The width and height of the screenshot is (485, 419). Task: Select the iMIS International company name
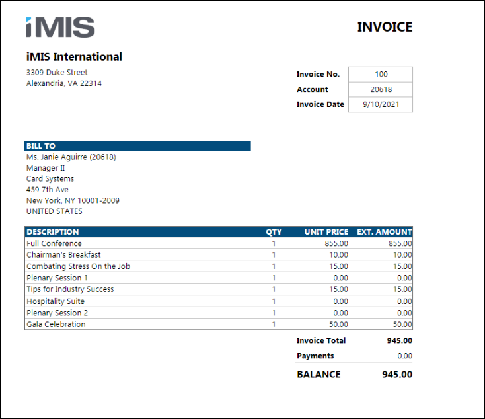point(74,57)
